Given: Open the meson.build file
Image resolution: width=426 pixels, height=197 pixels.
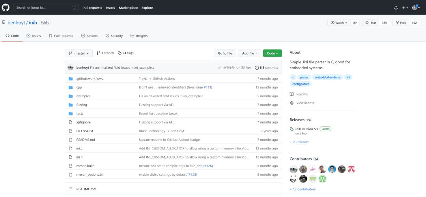Looking at the screenshot, I should 85,166.
